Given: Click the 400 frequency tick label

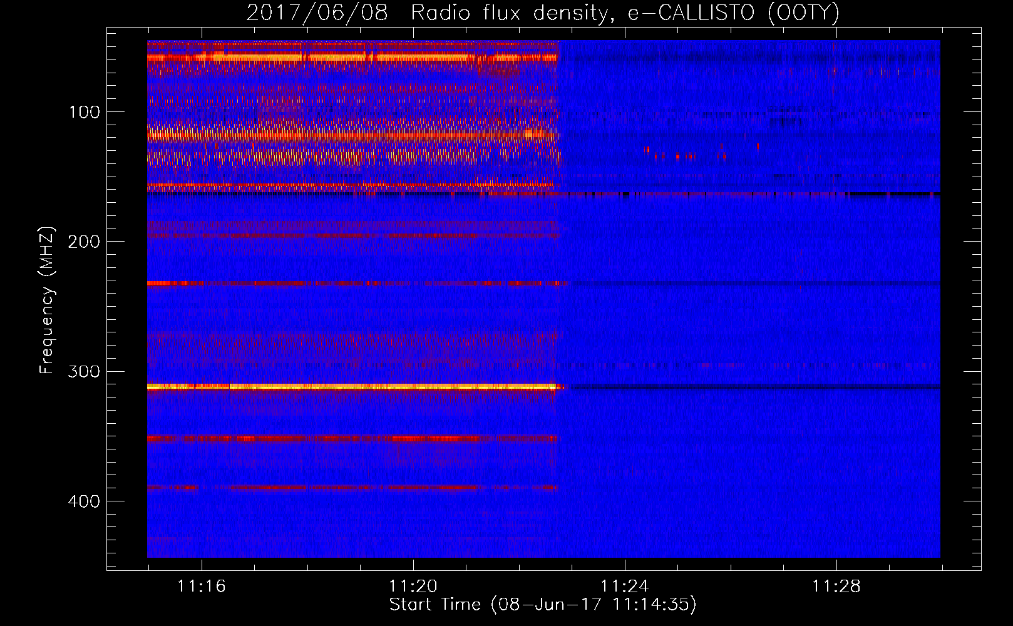Looking at the screenshot, I should [x=84, y=501].
